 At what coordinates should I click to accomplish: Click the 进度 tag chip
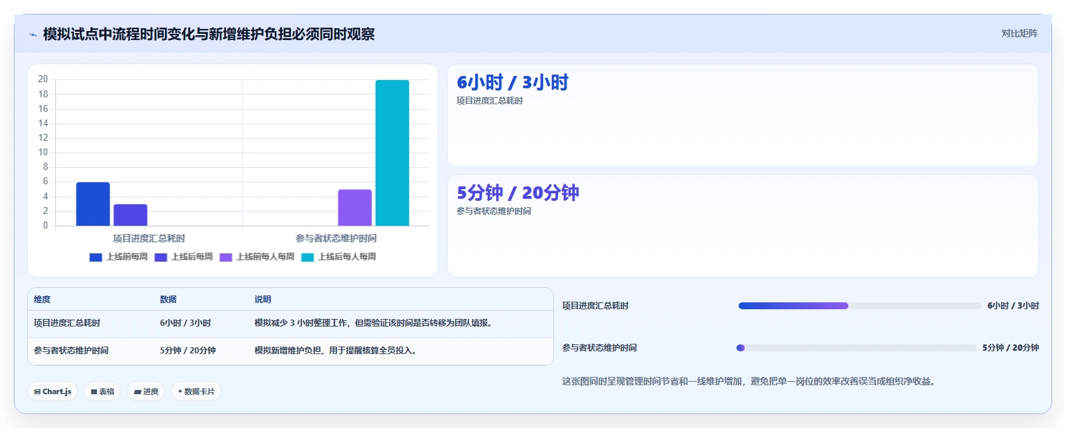146,391
